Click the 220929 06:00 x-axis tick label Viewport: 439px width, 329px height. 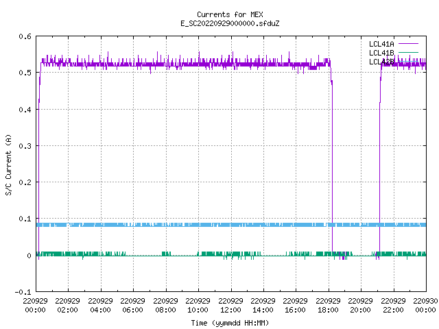point(132,305)
